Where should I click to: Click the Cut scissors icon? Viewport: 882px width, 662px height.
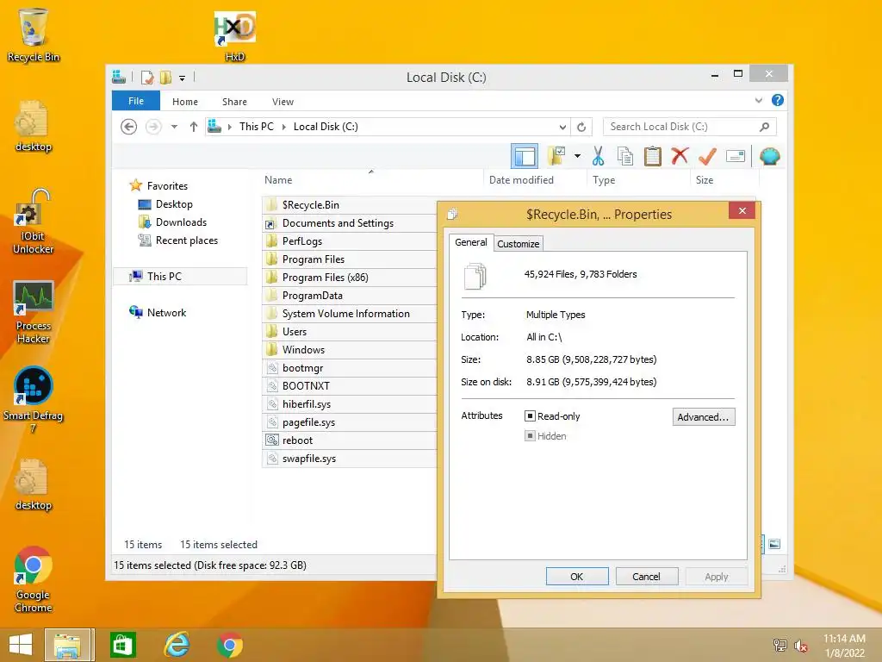(x=598, y=156)
